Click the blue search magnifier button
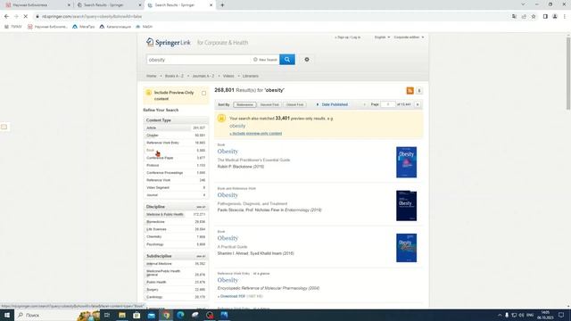Screen dimensions: 571x321 click(287, 60)
